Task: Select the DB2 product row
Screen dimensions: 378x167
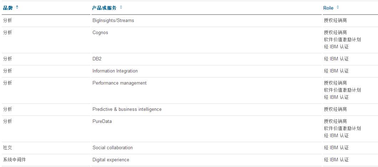Action: point(97,59)
